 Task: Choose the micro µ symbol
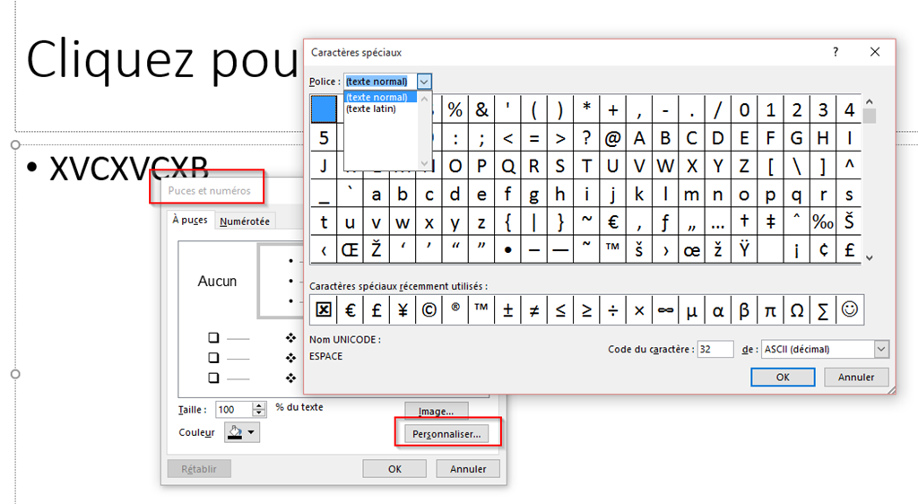[x=691, y=309]
